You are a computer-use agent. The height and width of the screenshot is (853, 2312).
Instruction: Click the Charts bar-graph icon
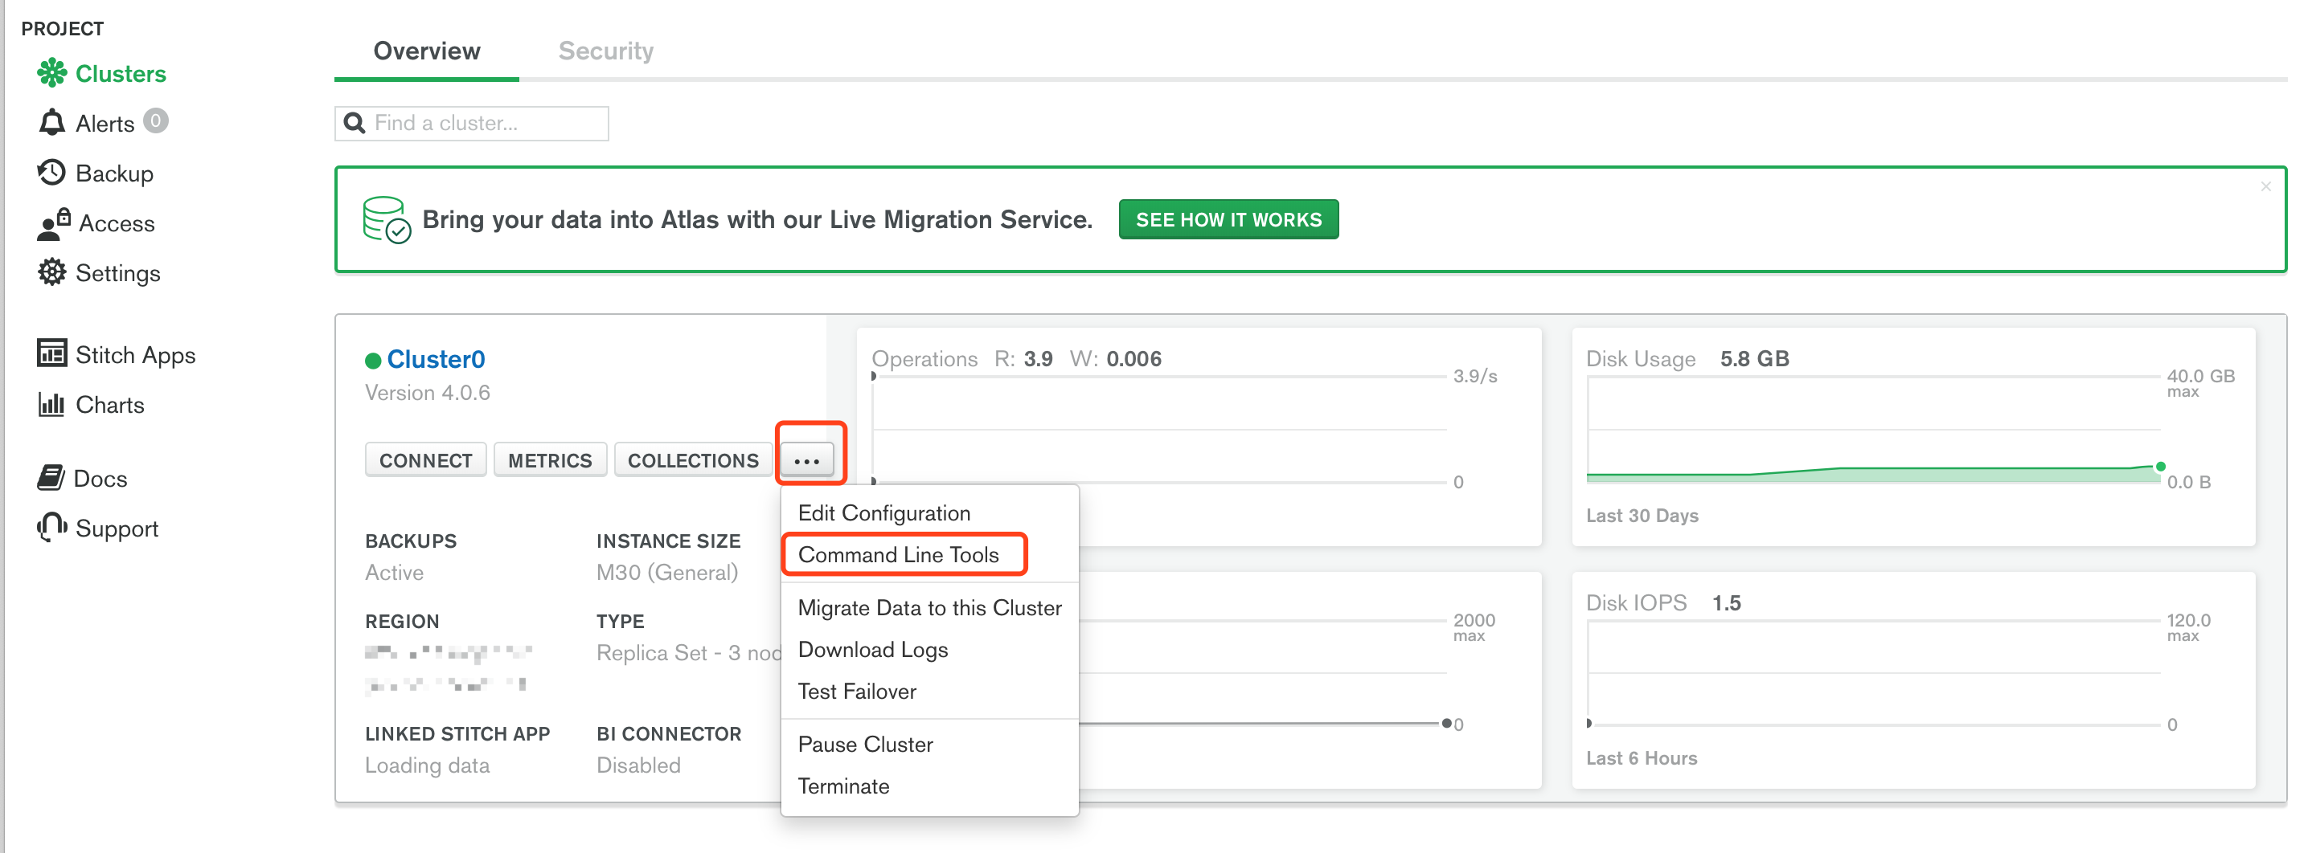pos(51,404)
